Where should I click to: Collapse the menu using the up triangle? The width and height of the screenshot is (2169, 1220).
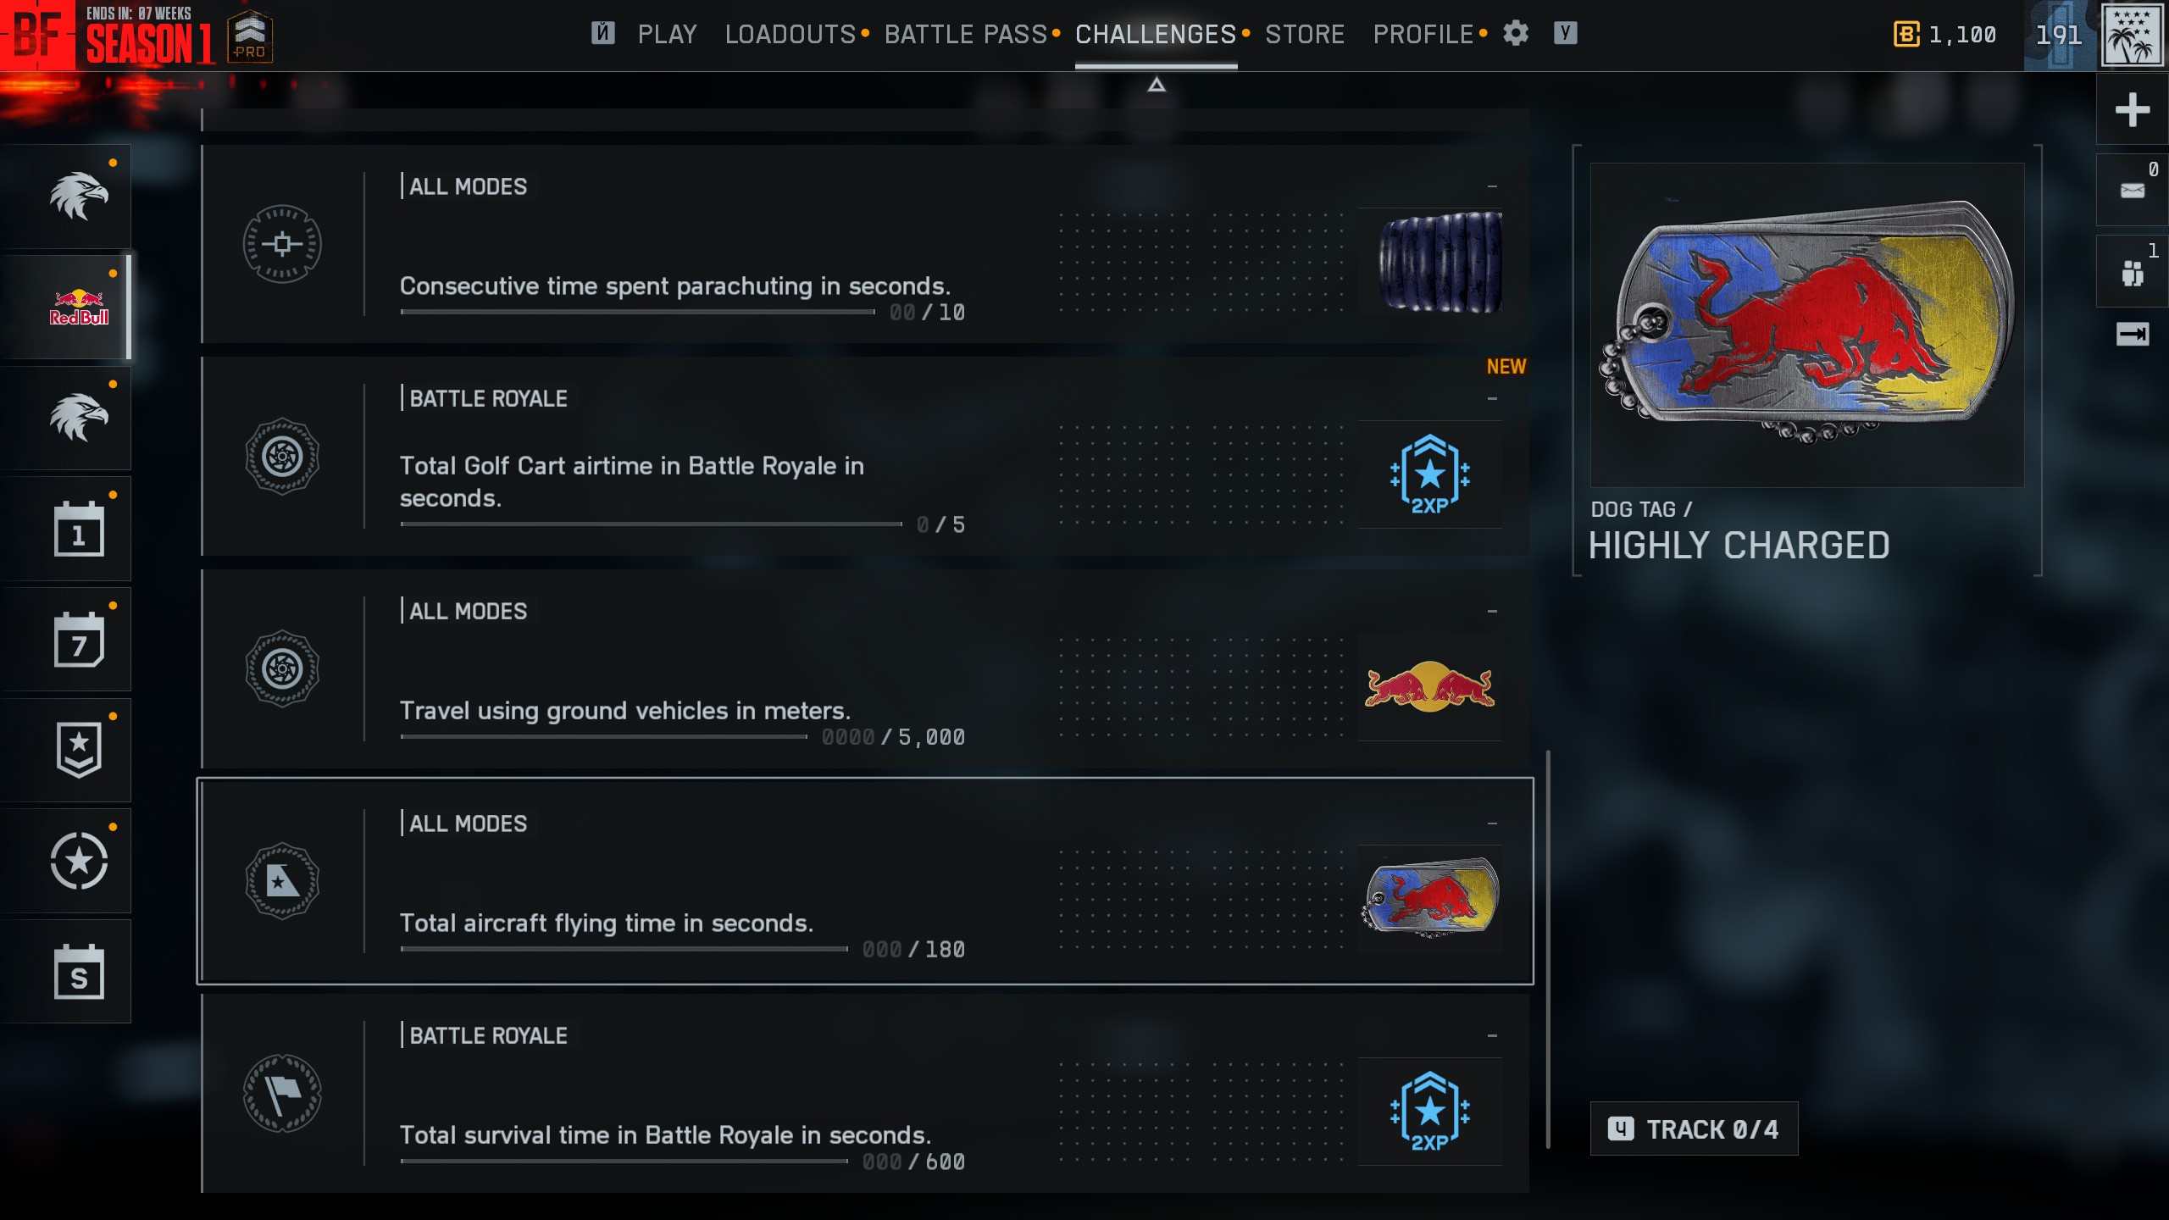[x=1157, y=85]
